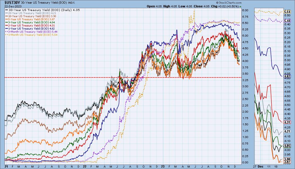Click the 23 year marker on time axis
295x169 pixels.
(x=163, y=166)
